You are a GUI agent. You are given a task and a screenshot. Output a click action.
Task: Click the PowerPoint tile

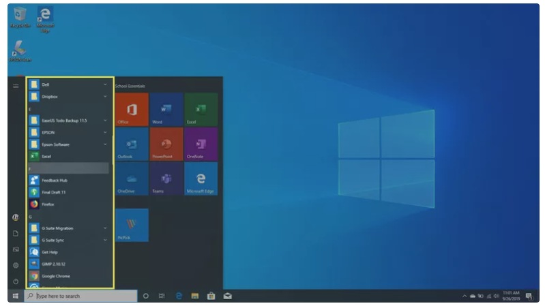pyautogui.click(x=164, y=144)
